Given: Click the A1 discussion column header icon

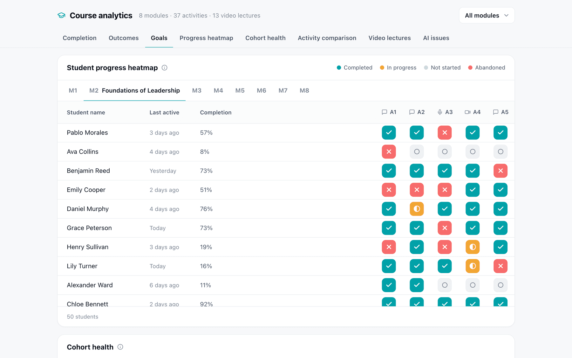Looking at the screenshot, I should [384, 112].
